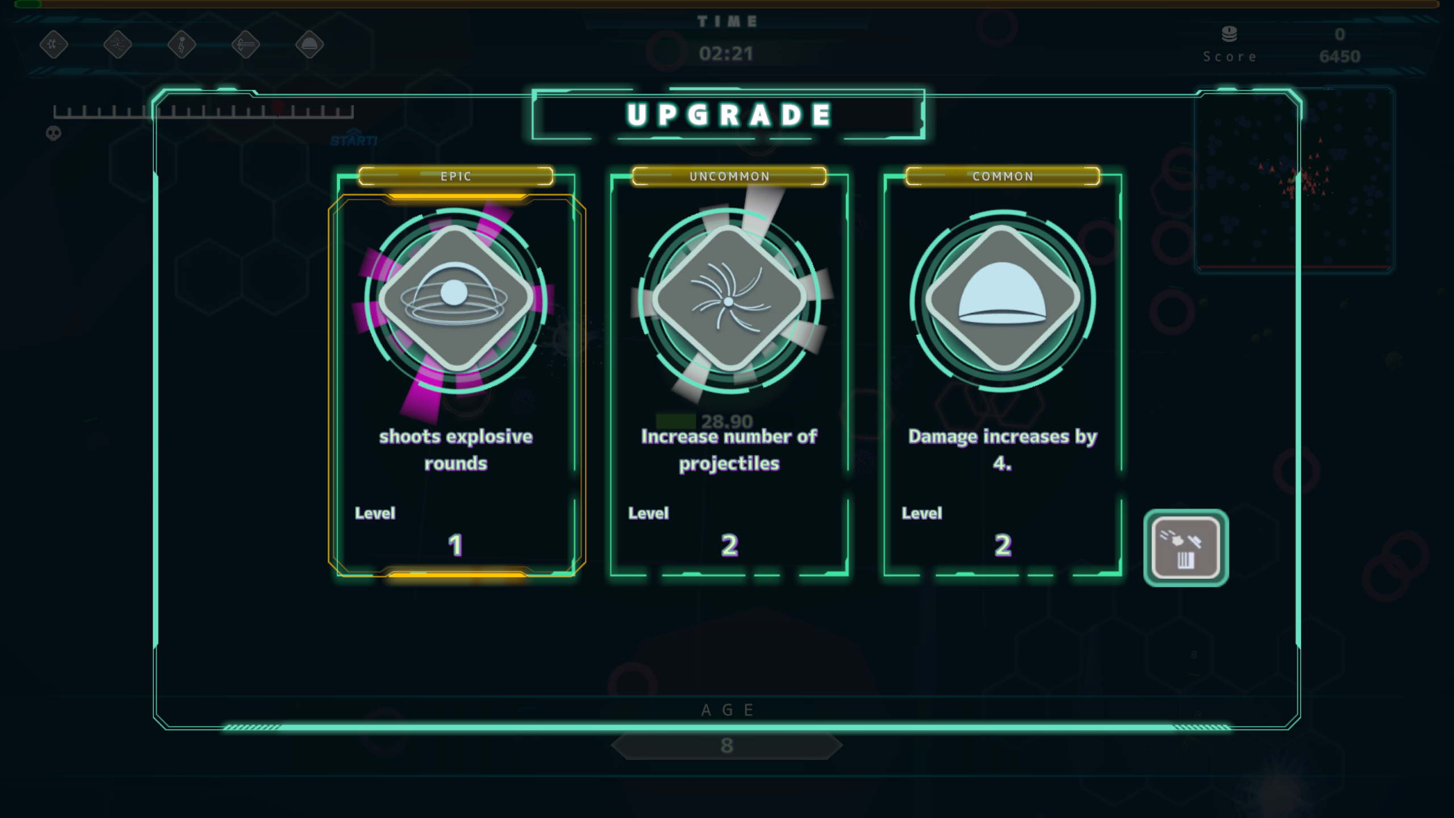1454x818 pixels.
Task: Click the UNCOMMON rarity label
Action: (729, 176)
